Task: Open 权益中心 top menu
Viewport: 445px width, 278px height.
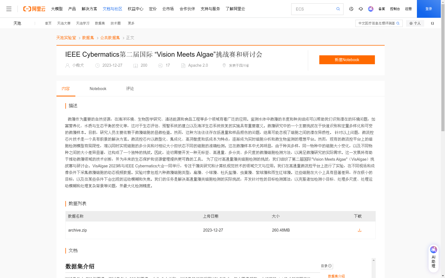Action: coord(135,9)
